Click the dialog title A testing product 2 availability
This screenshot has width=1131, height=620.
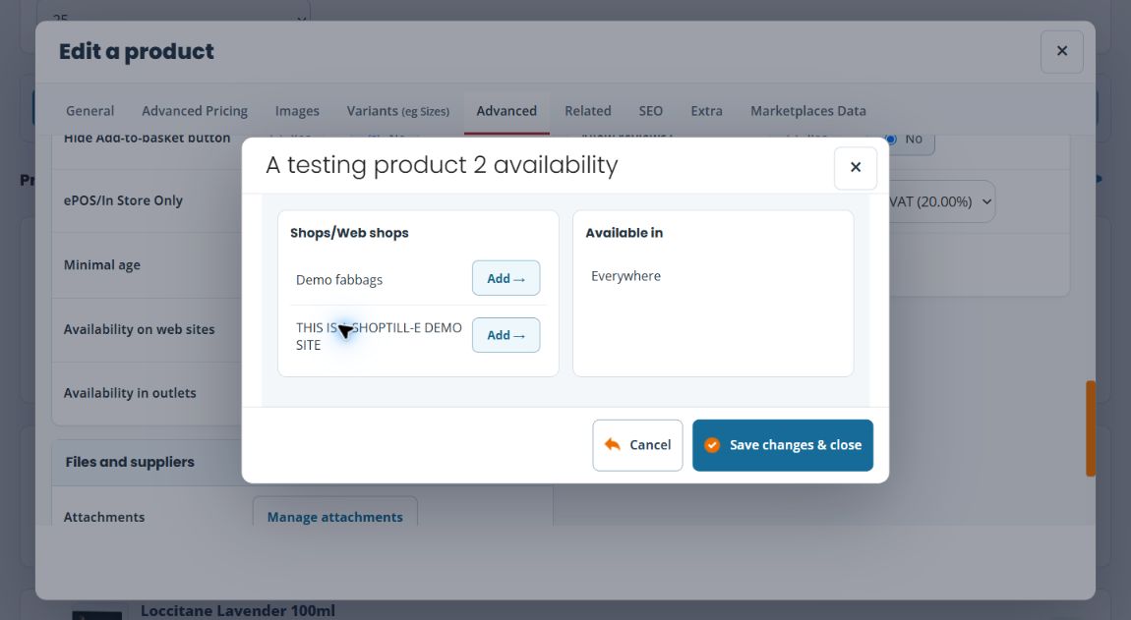[x=442, y=165]
